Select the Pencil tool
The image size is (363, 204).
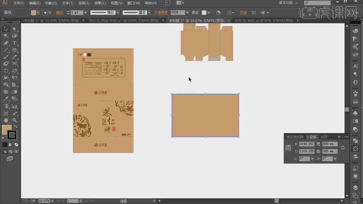(14, 57)
